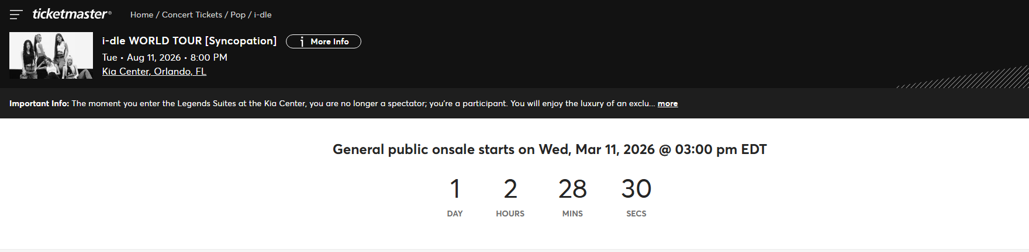Viewport: 1029px width, 252px height.
Task: Click the General public onsale heading
Action: 549,149
